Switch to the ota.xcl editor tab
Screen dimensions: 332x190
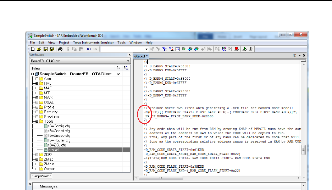[x=141, y=56]
